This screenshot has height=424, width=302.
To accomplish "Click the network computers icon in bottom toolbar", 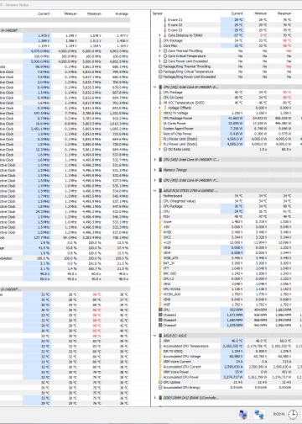I will pyautogui.click(x=258, y=414).
